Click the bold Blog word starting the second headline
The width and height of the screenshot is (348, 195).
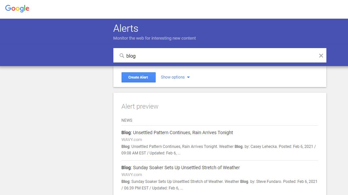point(126,168)
